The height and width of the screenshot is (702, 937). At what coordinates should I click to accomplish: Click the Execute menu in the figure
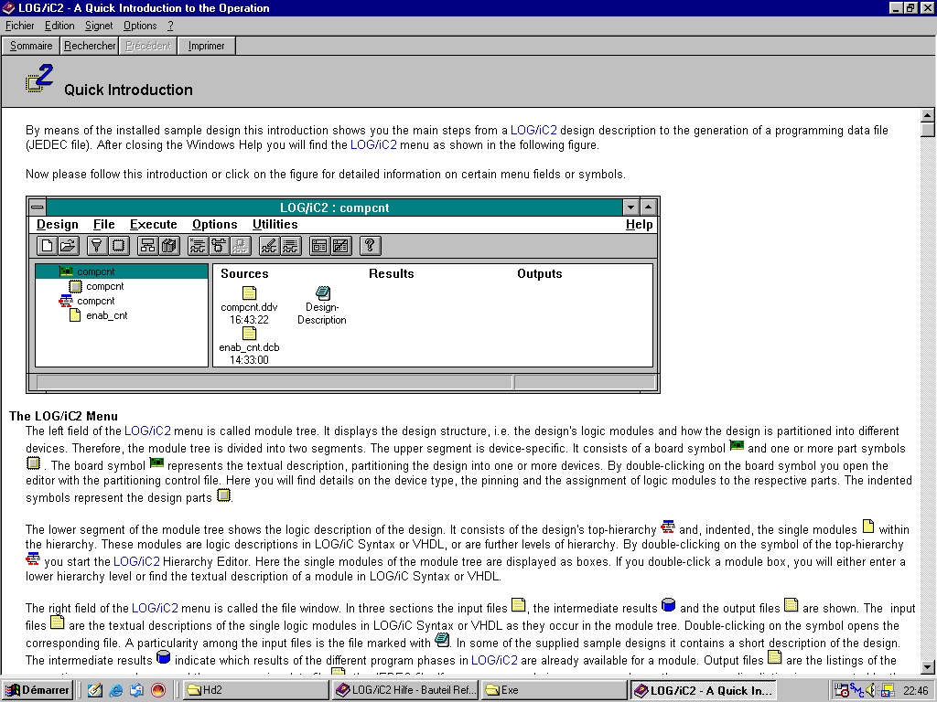[153, 224]
